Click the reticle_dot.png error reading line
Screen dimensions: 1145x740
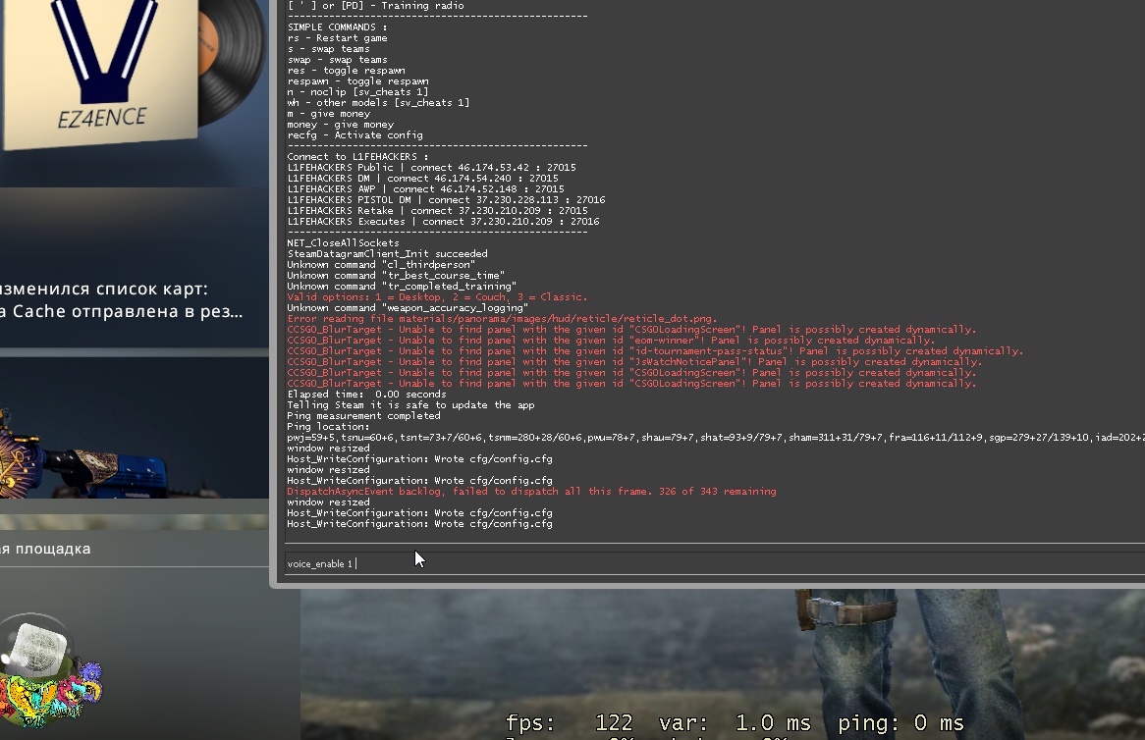tap(501, 319)
